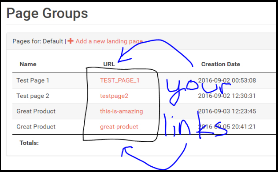Follow the great-product URL link
This screenshot has width=278, height=172.
click(119, 127)
